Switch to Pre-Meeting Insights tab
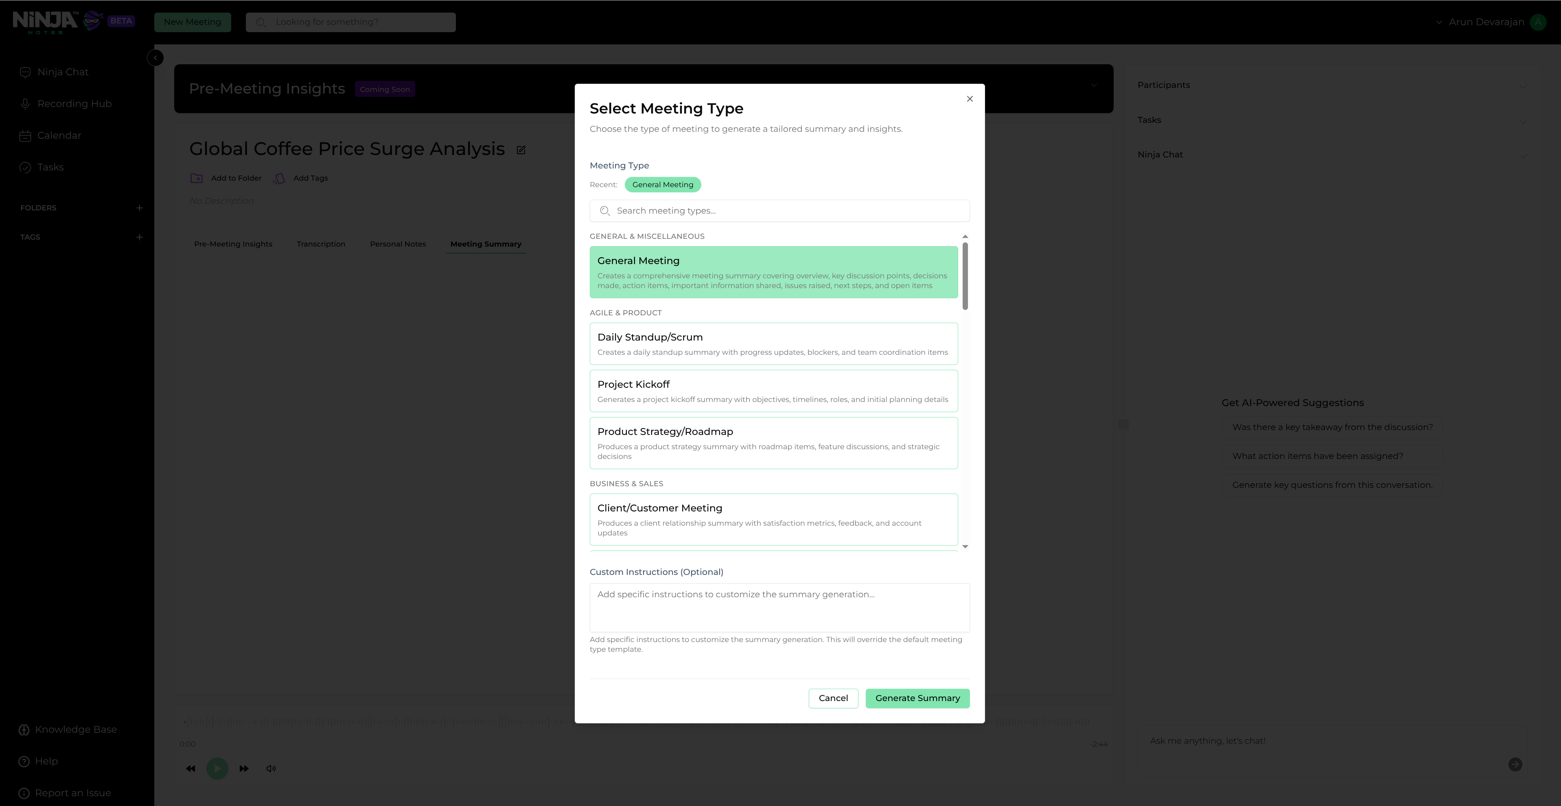This screenshot has width=1561, height=806. [x=233, y=243]
